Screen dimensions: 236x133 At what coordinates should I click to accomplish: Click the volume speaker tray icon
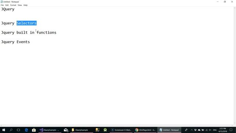210,130
